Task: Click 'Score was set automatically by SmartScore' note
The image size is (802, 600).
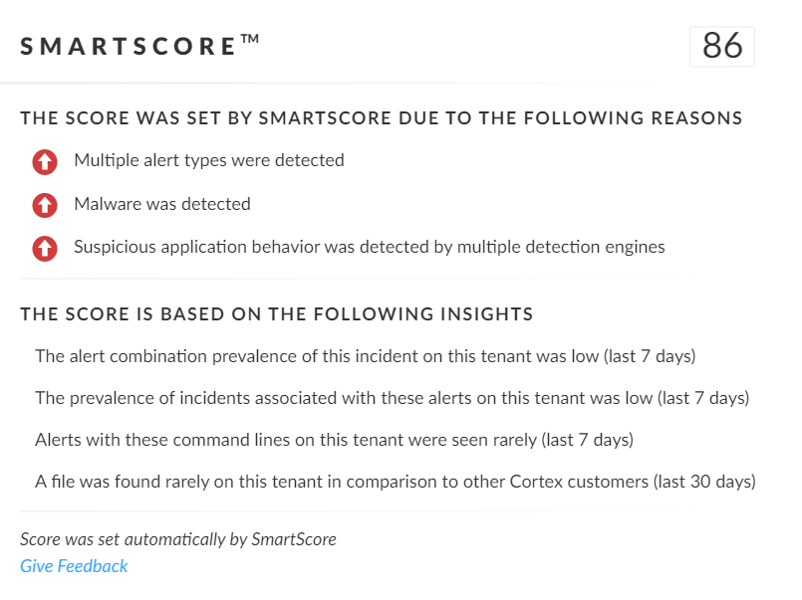Action: pyautogui.click(x=178, y=539)
